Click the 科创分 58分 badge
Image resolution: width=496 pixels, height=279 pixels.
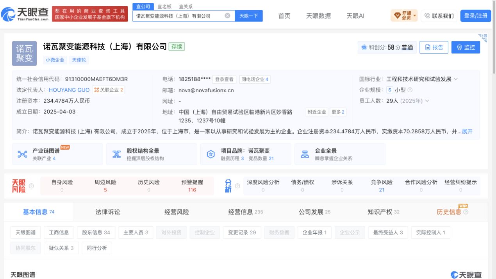click(x=387, y=47)
